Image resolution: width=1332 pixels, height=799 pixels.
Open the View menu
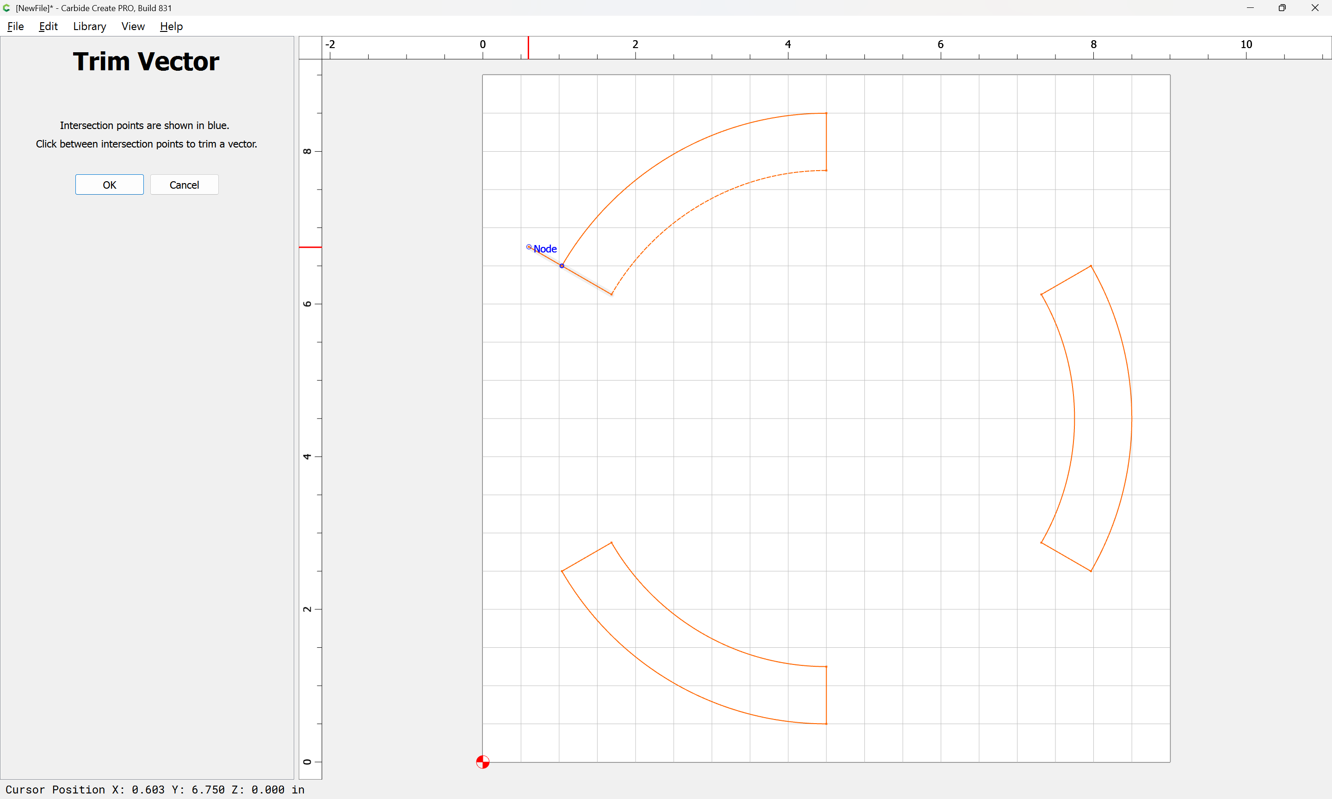(x=133, y=26)
